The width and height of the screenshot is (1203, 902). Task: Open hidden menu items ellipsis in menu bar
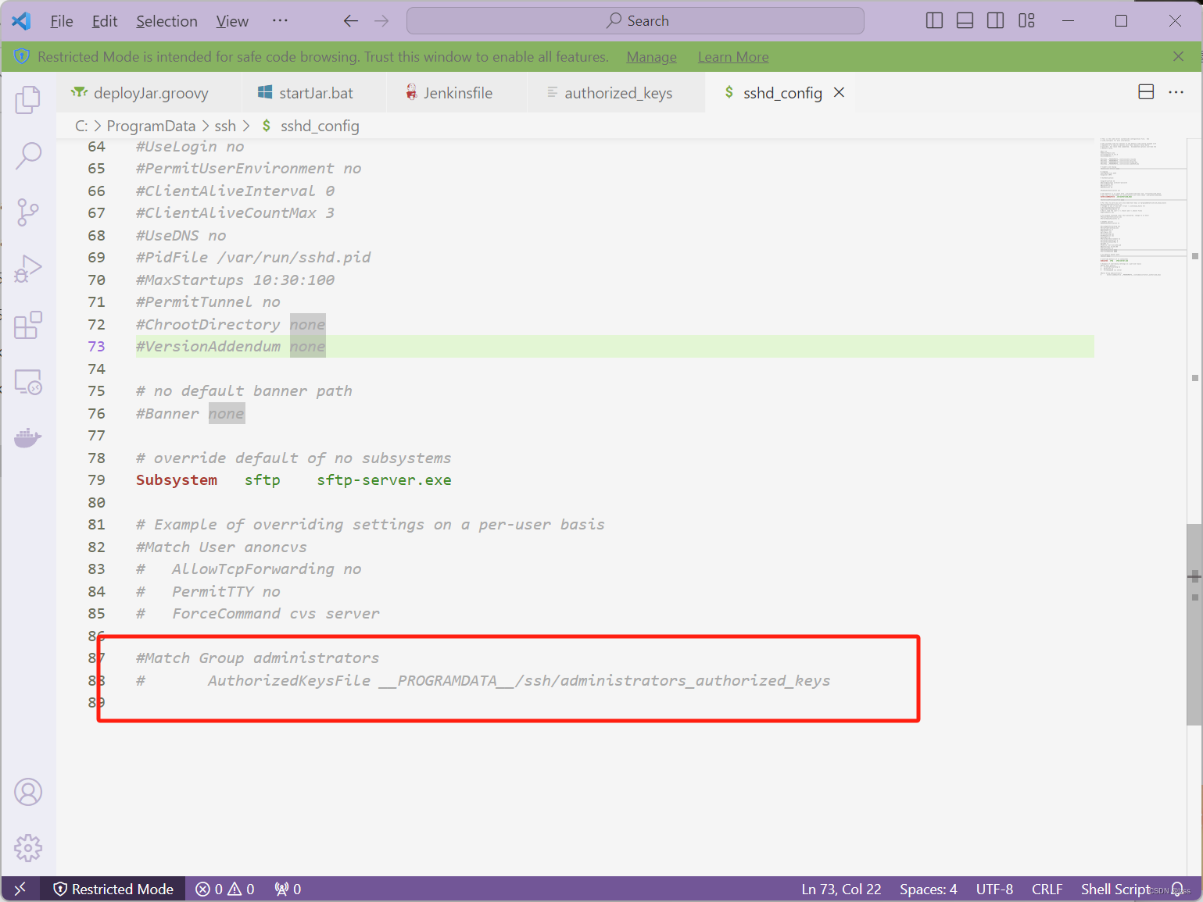(280, 21)
